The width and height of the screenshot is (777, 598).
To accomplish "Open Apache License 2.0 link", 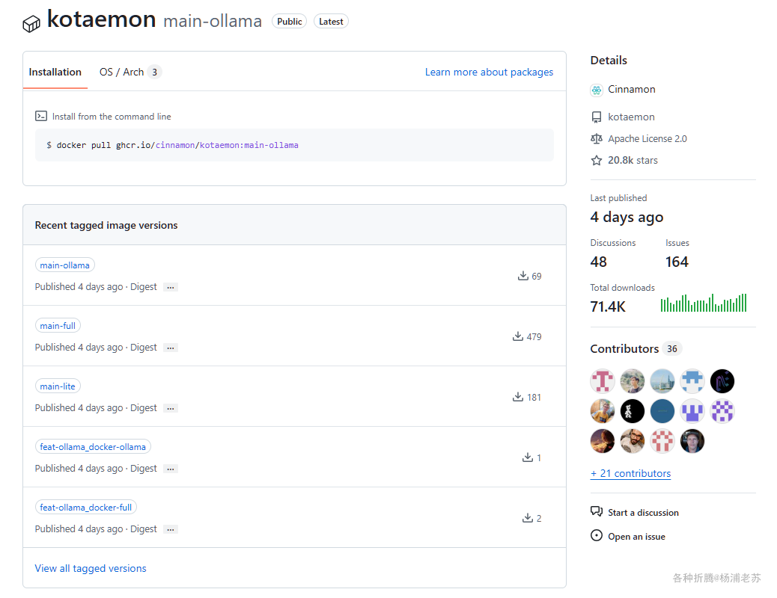I will (647, 138).
